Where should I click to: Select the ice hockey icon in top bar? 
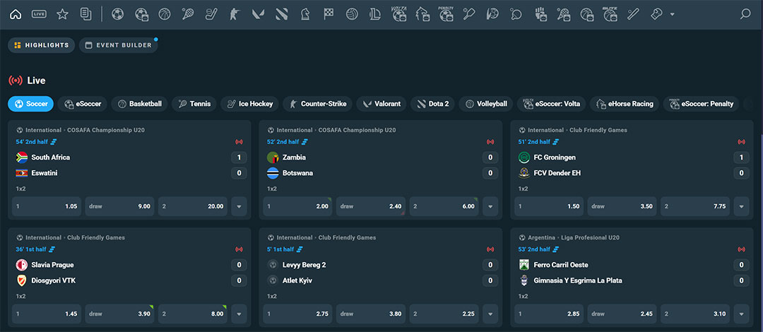coord(211,14)
